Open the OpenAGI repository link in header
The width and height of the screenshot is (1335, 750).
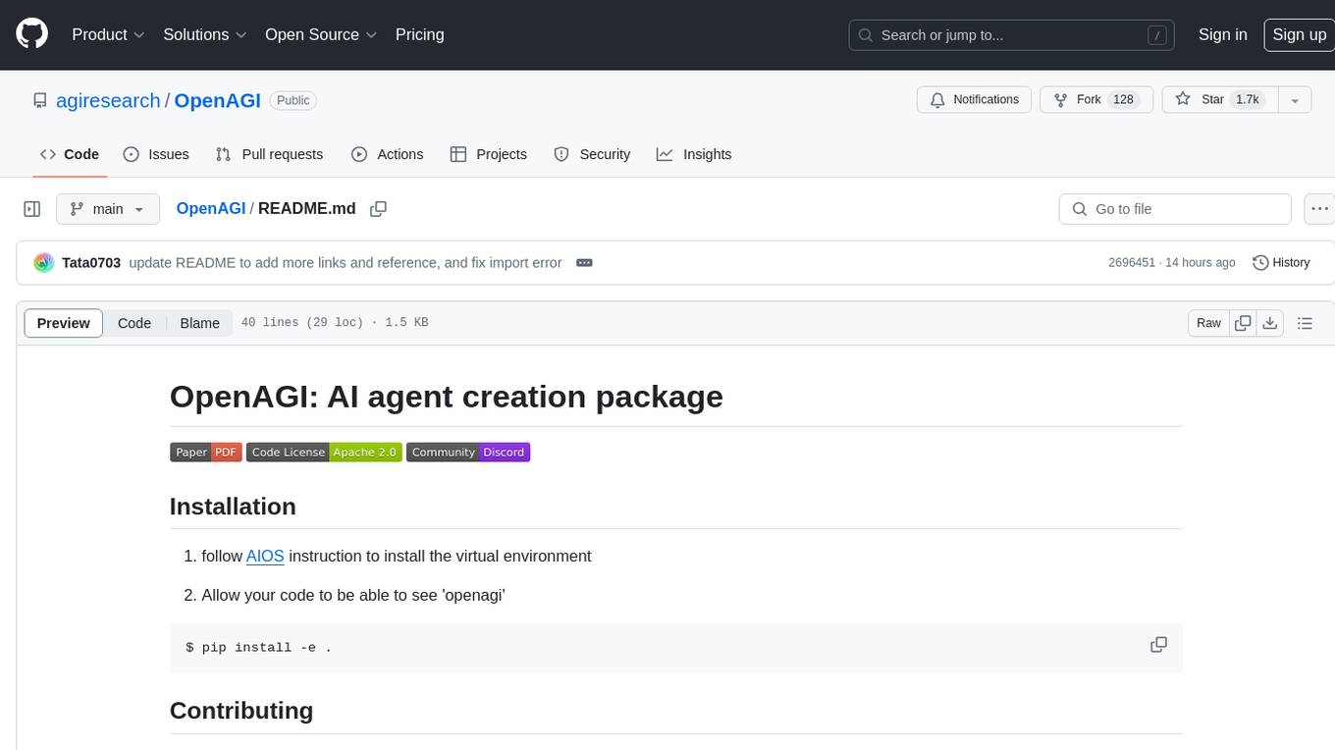[x=217, y=100]
